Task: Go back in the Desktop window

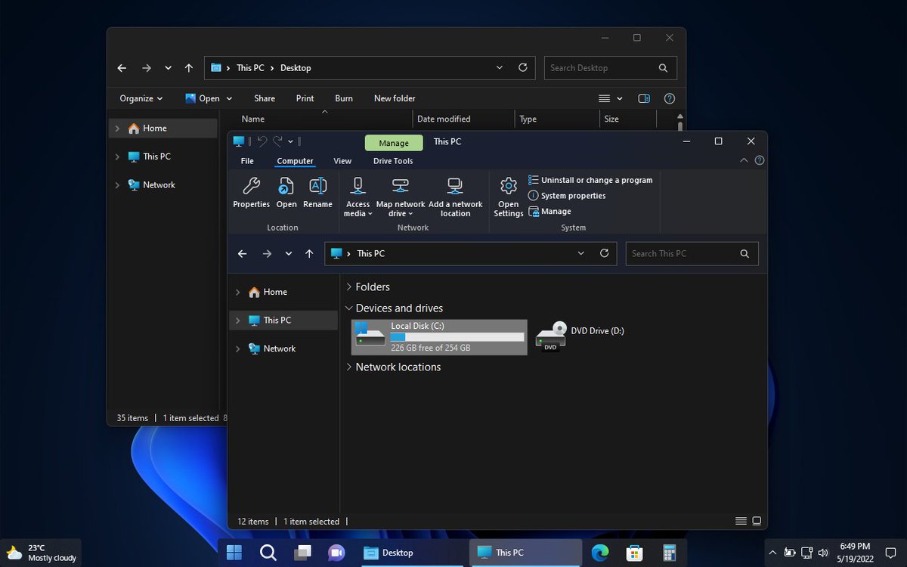Action: pos(122,68)
